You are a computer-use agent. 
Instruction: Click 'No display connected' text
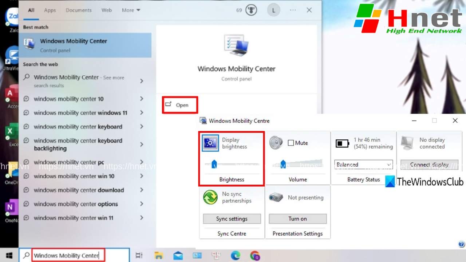[432, 143]
